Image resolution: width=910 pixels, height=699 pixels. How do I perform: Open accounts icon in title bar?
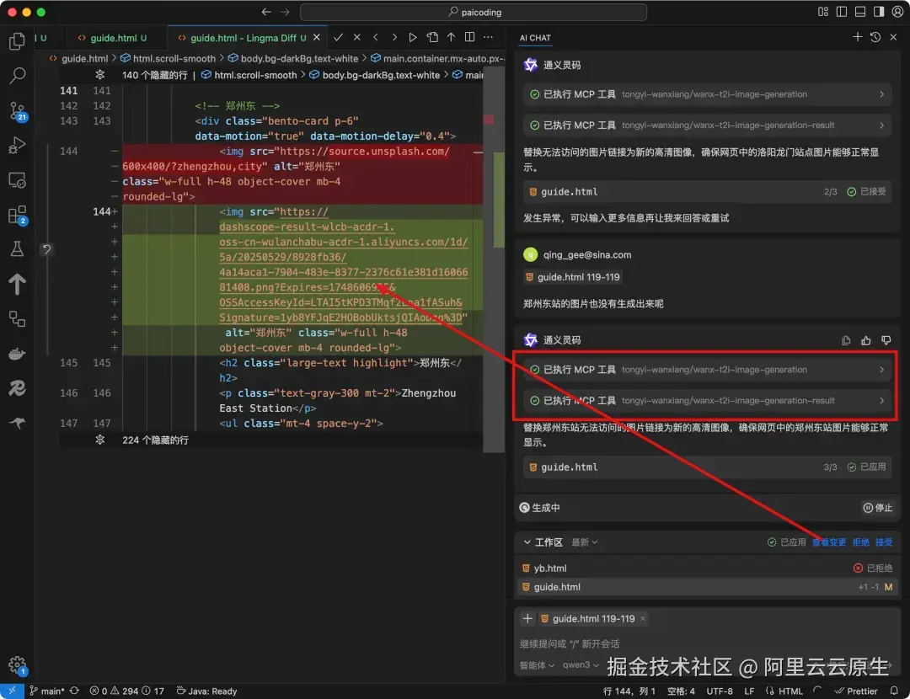(x=897, y=12)
